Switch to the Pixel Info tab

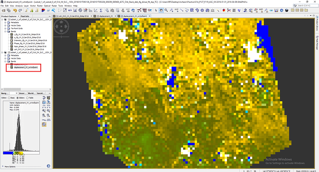[25, 16]
